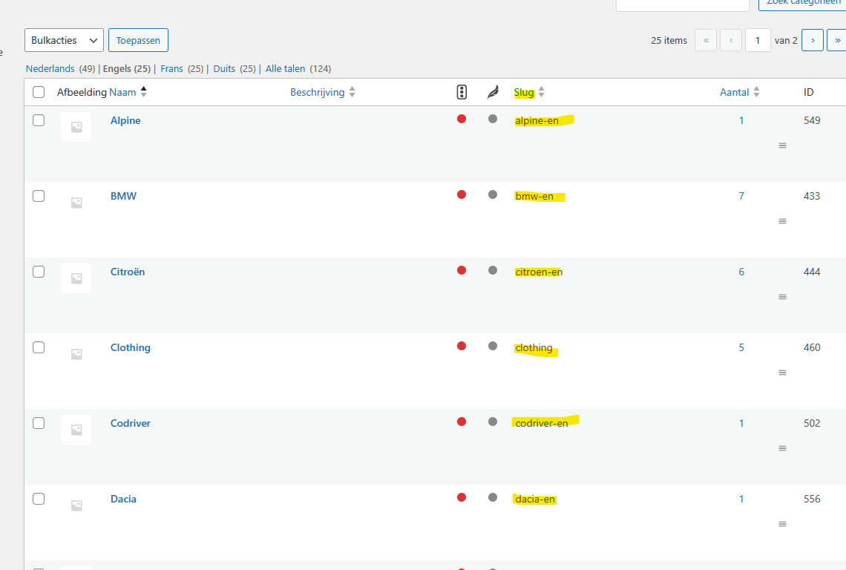
Task: Open the product count 5 for Clothing
Action: click(741, 347)
